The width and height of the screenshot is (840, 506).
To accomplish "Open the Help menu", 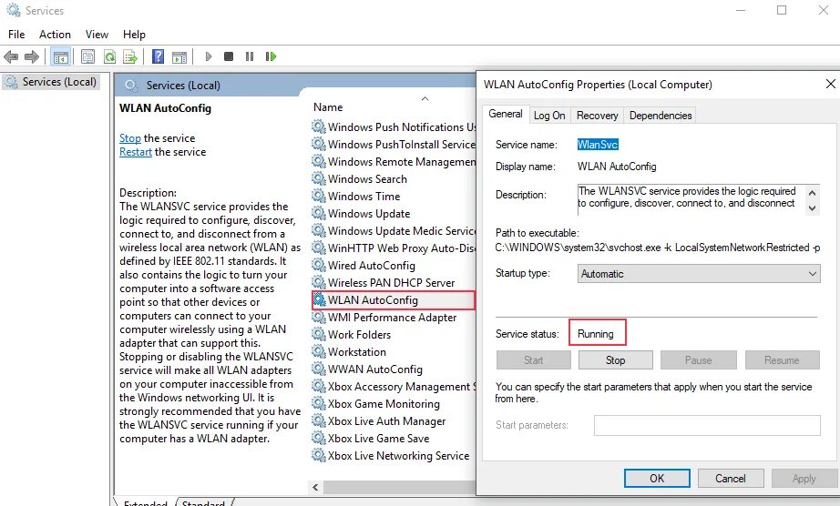I will pyautogui.click(x=134, y=35).
